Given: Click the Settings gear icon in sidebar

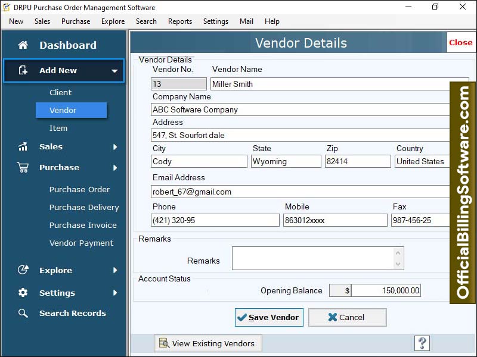Looking at the screenshot, I should [23, 293].
